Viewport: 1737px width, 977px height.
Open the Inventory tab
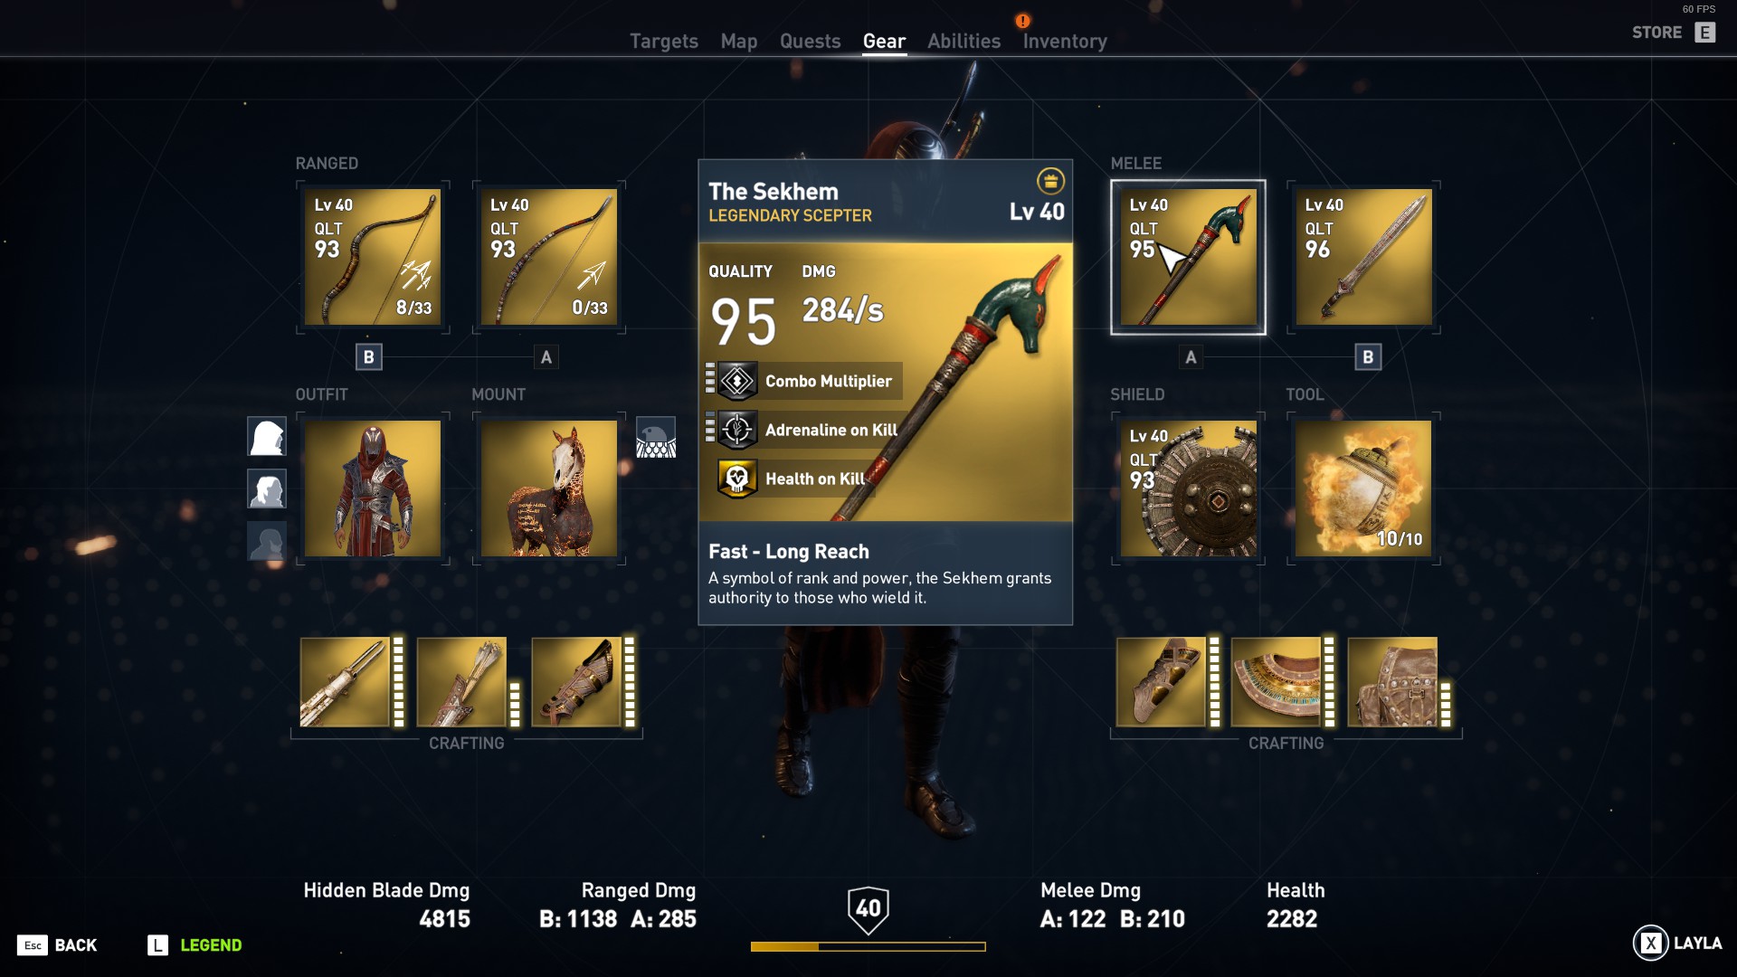point(1065,41)
